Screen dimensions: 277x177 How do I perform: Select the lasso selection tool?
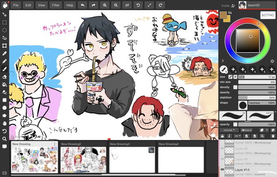[x=4, y=38]
